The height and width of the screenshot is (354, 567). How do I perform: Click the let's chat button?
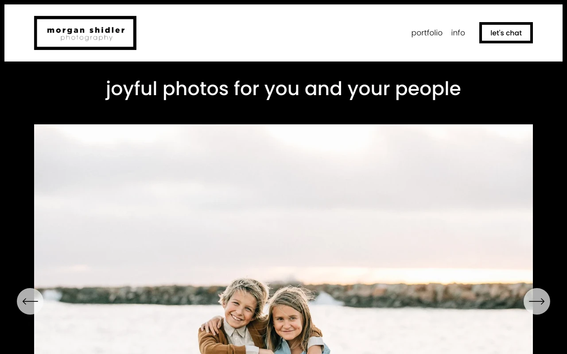[x=506, y=33]
